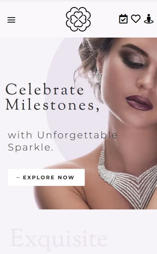
Task: Click the Sparkle subtitle word
Action: coord(31,147)
